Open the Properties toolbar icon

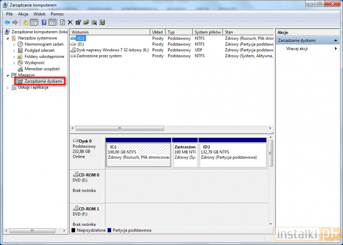pyautogui.click(x=78, y=22)
